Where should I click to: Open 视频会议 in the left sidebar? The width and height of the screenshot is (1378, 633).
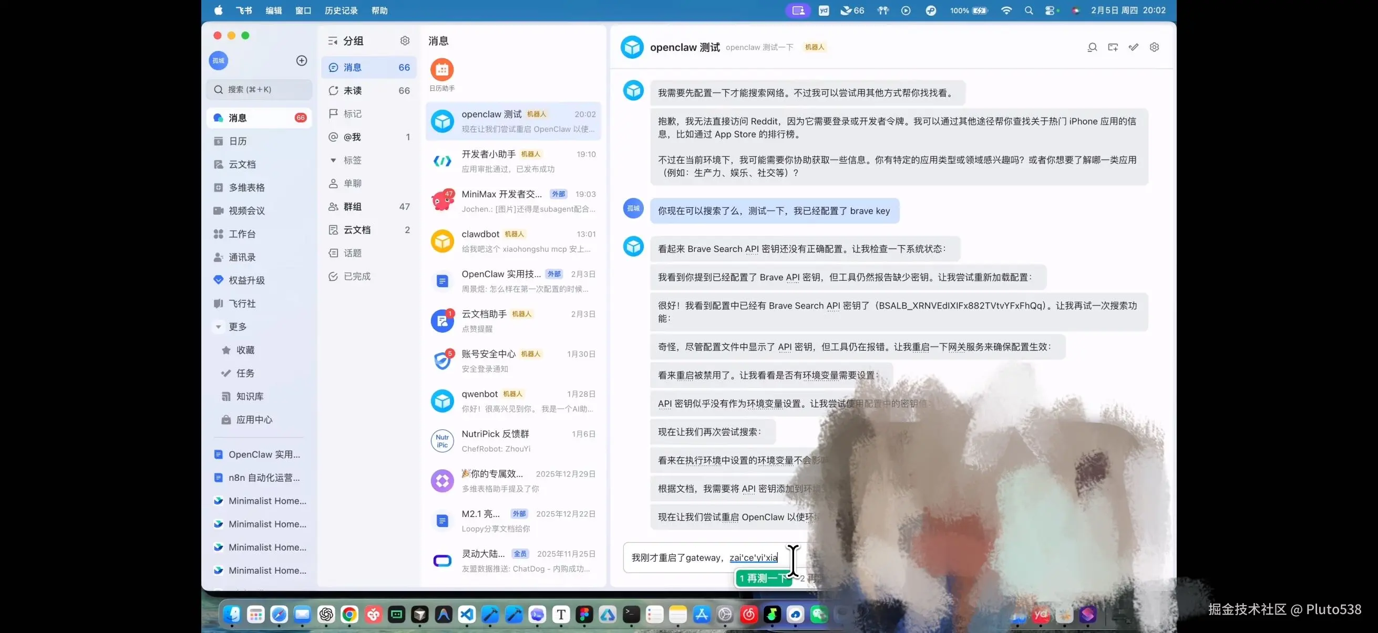click(x=245, y=210)
